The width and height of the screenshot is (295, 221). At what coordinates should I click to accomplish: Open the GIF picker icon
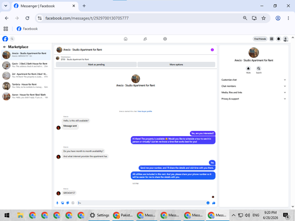73,203
